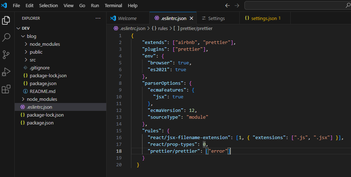Open package.json inside blog folder
This screenshot has width=351, height=177.
60,83
